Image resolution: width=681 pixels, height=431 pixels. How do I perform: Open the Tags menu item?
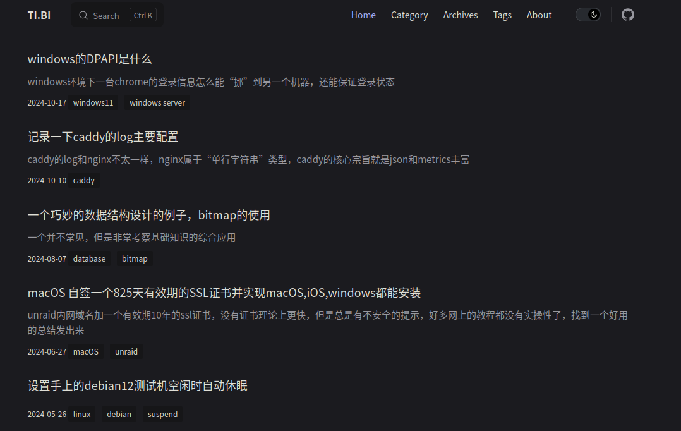point(502,15)
